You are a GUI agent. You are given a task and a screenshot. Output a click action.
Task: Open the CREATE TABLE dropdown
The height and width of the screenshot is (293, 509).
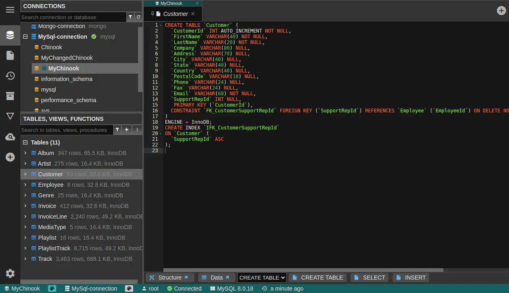tap(262, 278)
